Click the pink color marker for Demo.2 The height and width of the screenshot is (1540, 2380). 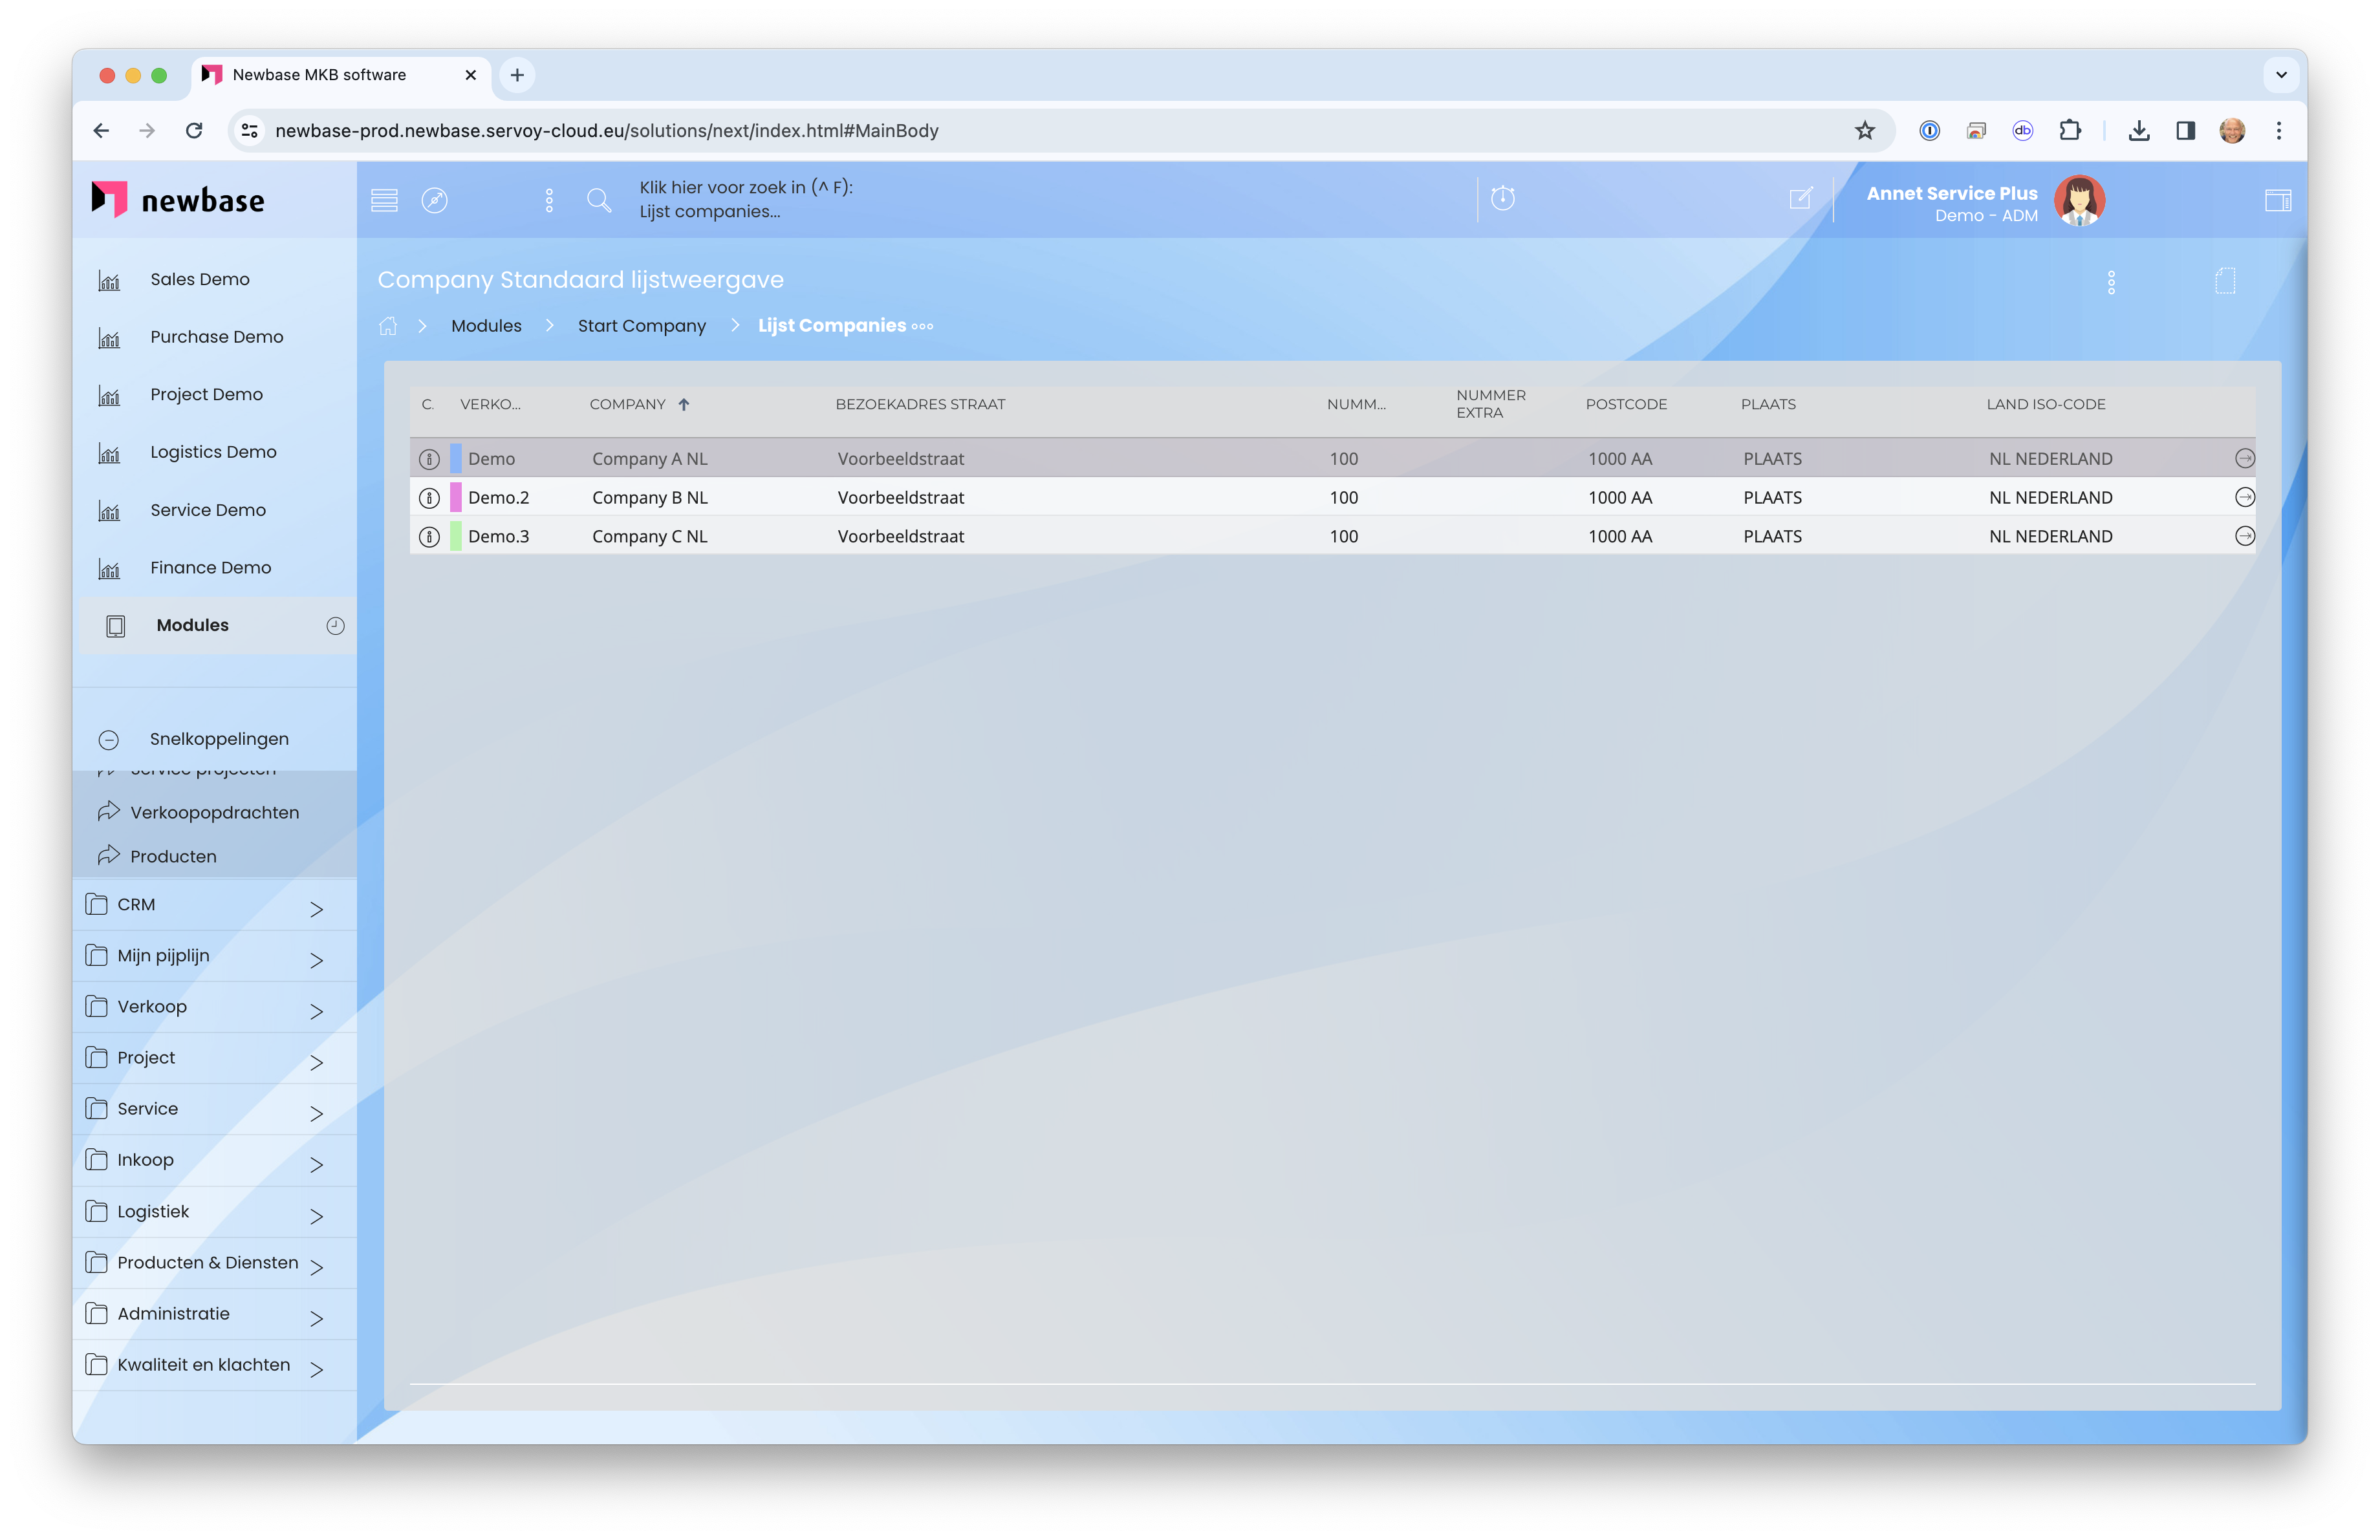(x=456, y=498)
